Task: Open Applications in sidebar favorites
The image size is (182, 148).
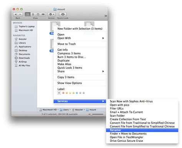Action: tap(23, 47)
